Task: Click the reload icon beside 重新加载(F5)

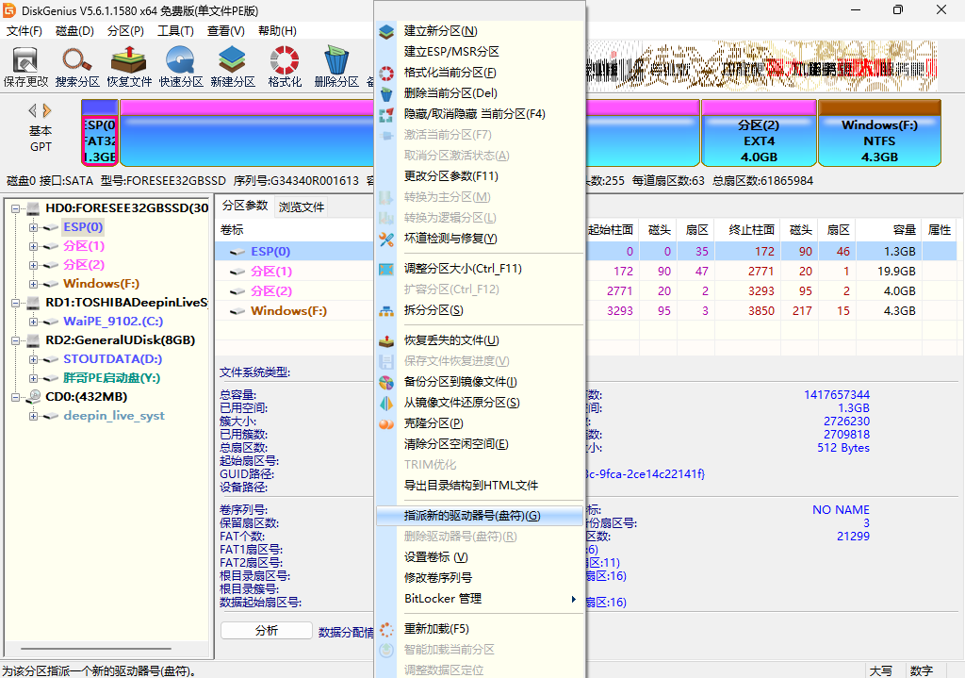Action: click(386, 629)
